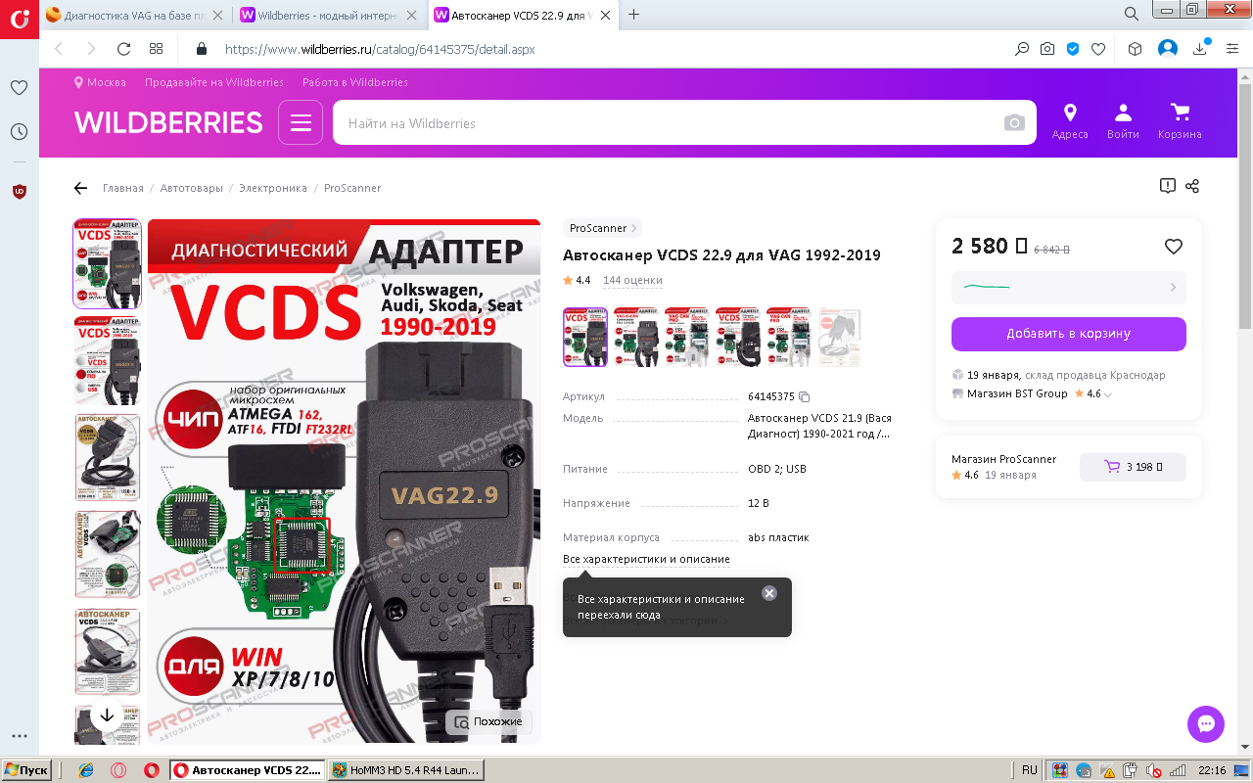Click the Найти на Wildberries search field
Image resolution: width=1253 pixels, height=783 pixels.
[x=666, y=122]
